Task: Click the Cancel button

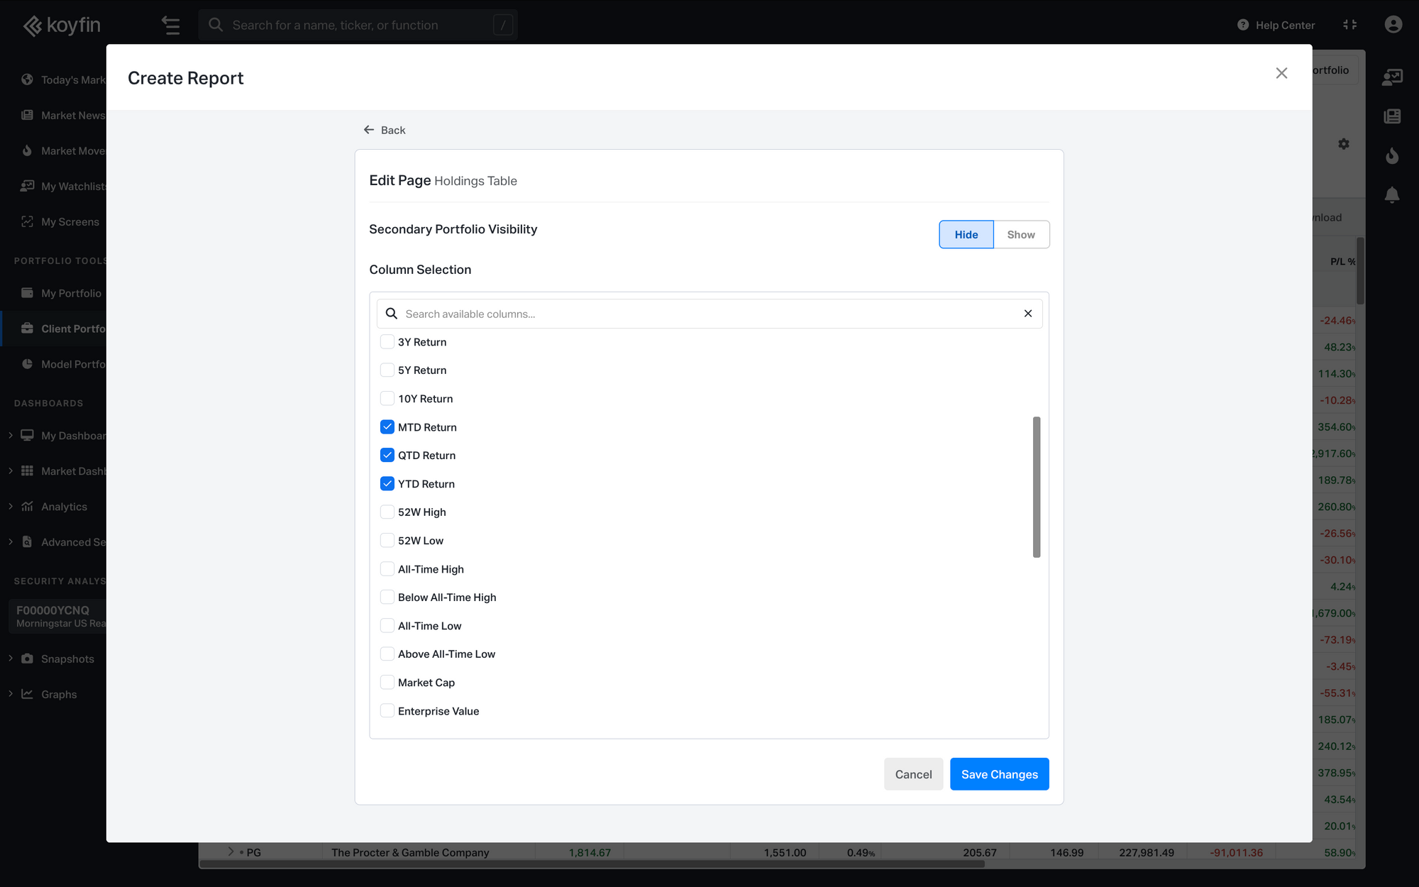Action: [x=913, y=774]
